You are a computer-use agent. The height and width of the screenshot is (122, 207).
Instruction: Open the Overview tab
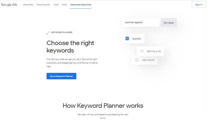[28, 5]
